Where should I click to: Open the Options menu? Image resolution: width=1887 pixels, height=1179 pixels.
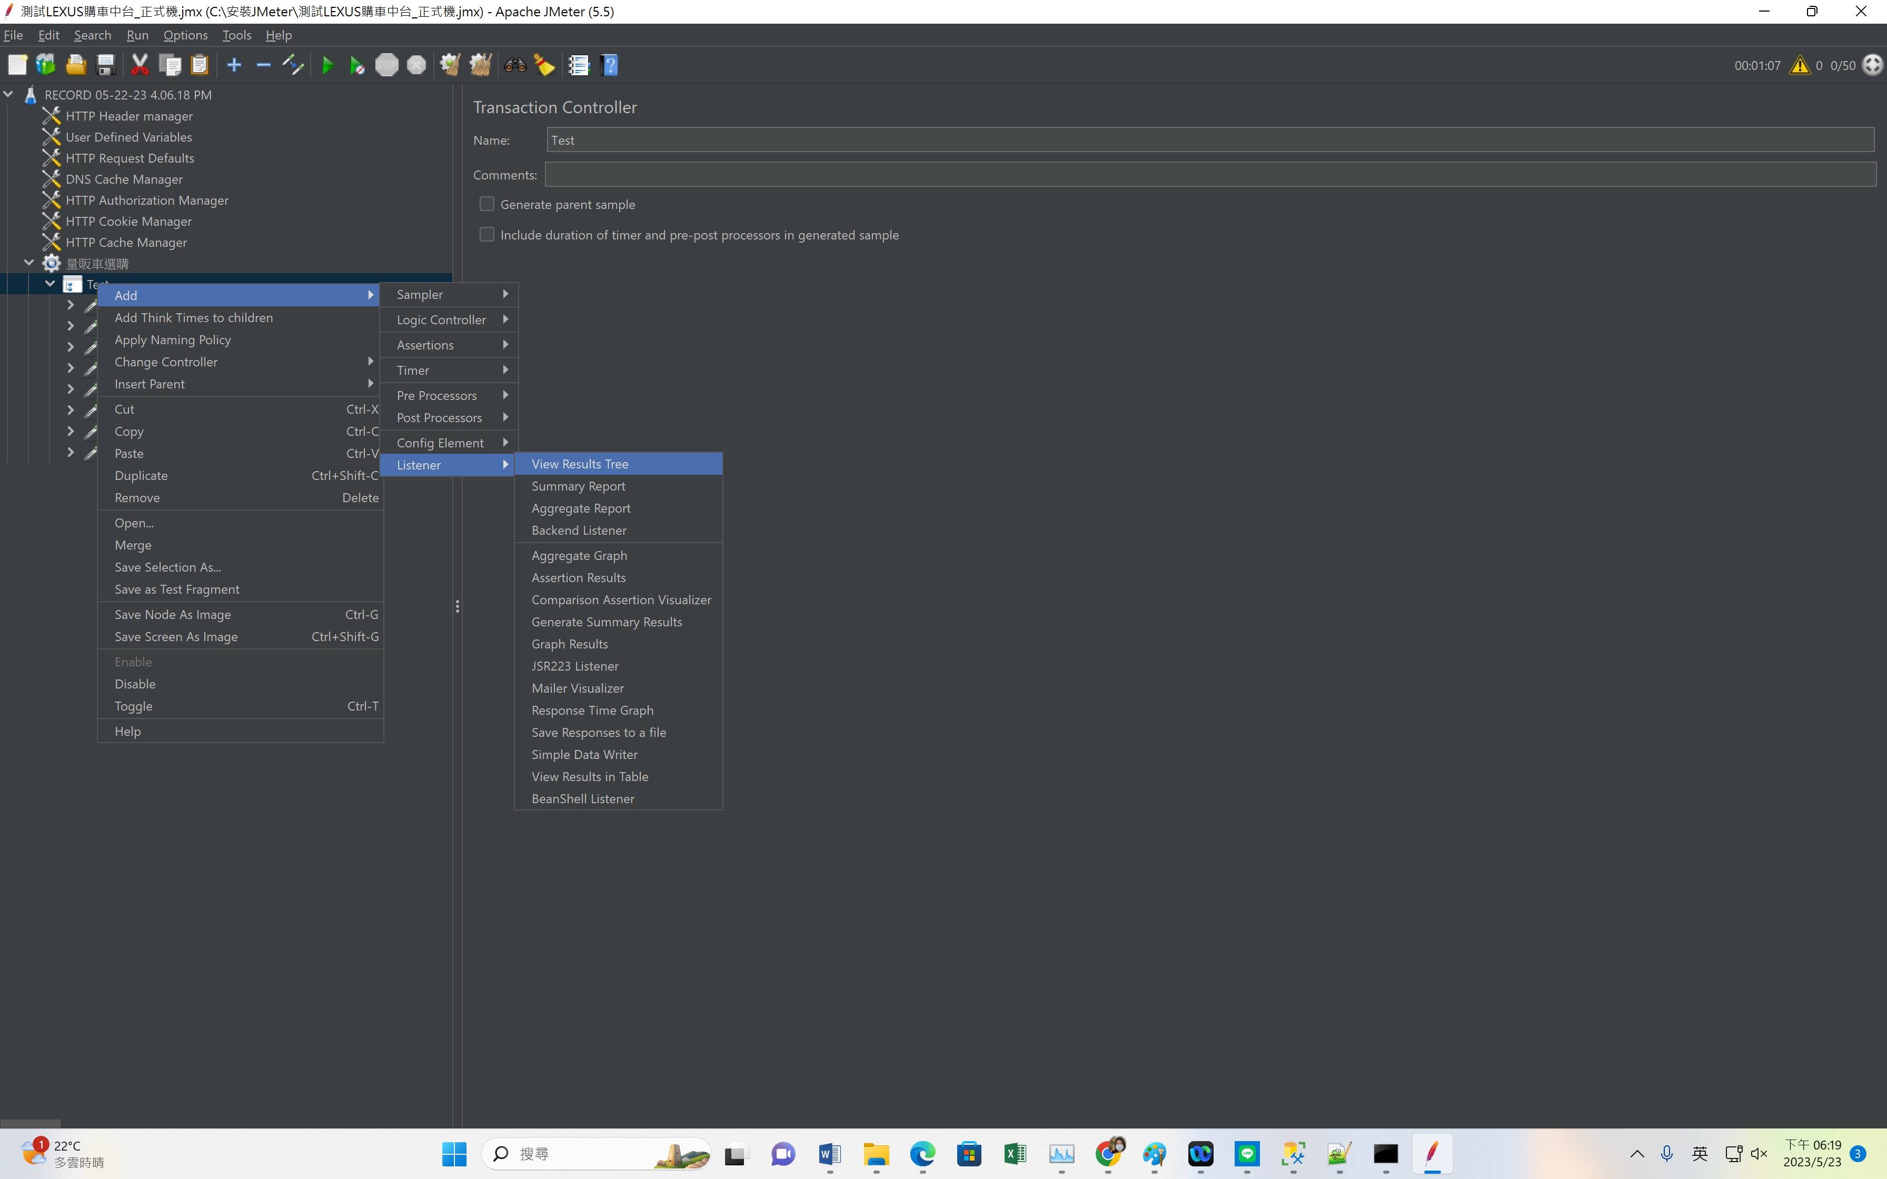[185, 35]
